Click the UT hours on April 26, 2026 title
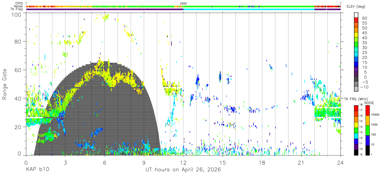Screen dimensions: 383x176 point(183,170)
